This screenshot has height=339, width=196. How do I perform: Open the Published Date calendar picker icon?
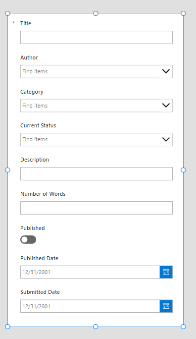[166, 272]
